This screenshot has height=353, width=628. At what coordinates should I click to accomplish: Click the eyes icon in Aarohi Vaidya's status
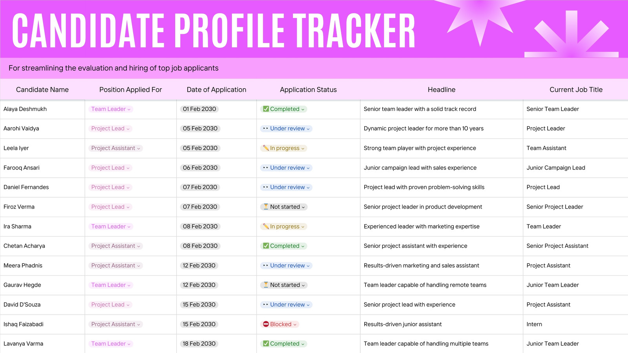pyautogui.click(x=266, y=129)
